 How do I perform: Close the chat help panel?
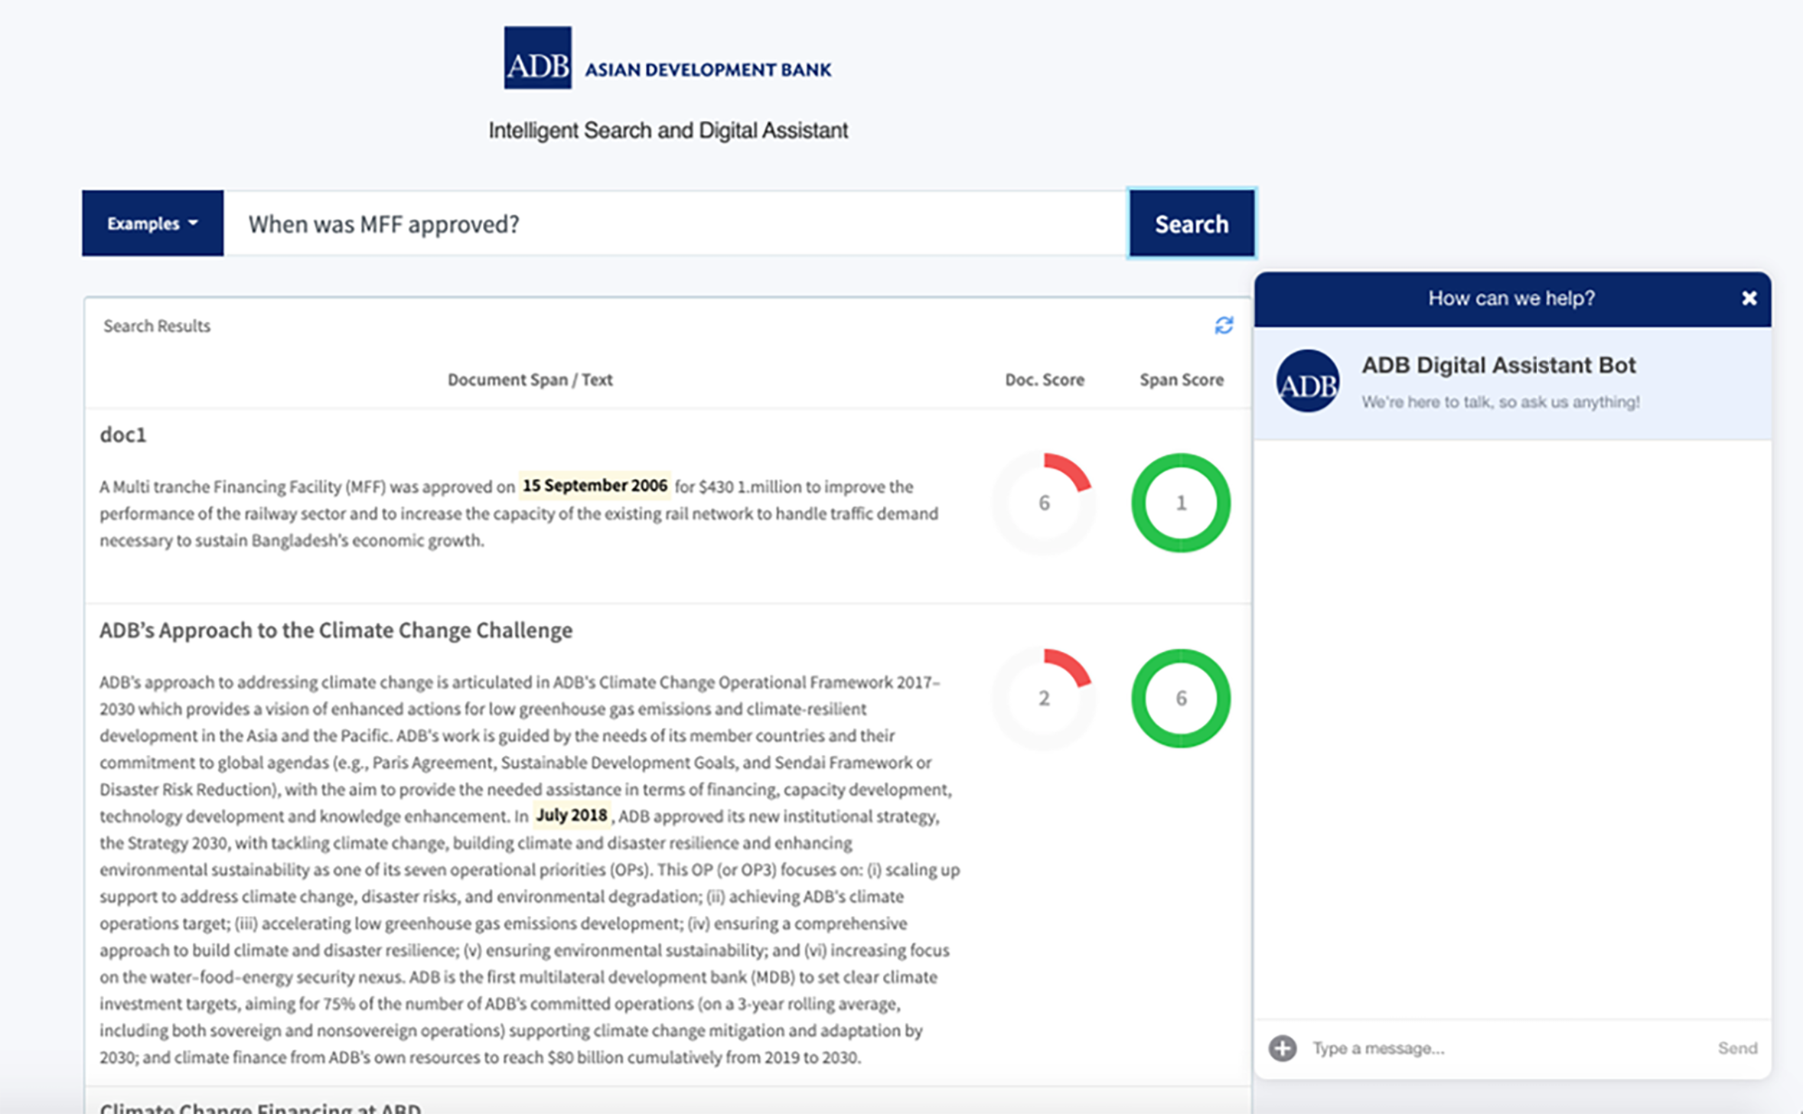[x=1749, y=298]
